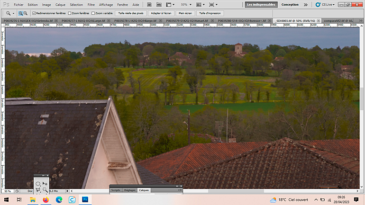
Task: Collapse the Calques panel group
Action: [177, 186]
